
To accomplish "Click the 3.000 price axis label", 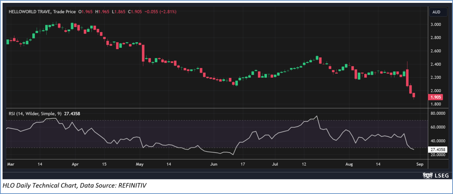I will (x=436, y=24).
